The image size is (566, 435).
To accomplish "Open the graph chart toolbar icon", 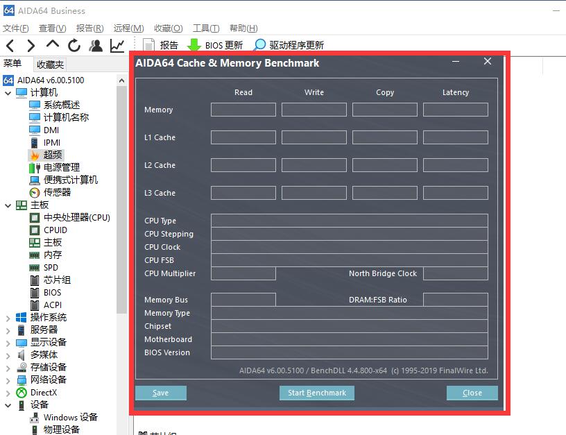I will point(117,46).
